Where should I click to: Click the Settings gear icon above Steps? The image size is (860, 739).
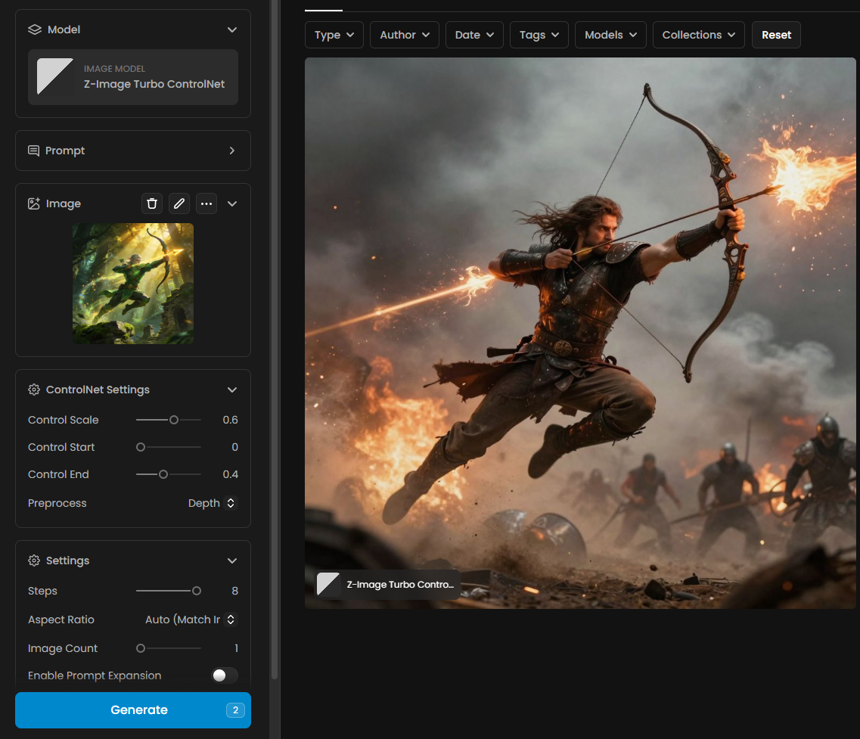34,560
